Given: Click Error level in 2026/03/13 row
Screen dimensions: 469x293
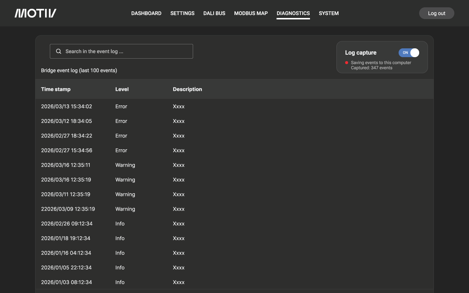Looking at the screenshot, I should (121, 106).
